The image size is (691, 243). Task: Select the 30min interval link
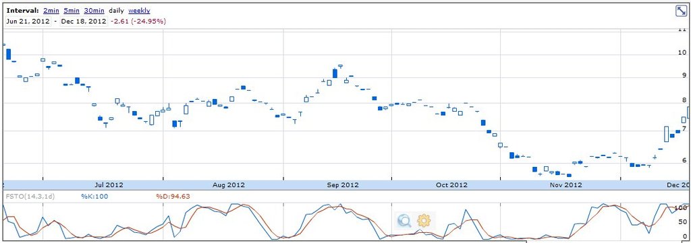pyautogui.click(x=94, y=11)
